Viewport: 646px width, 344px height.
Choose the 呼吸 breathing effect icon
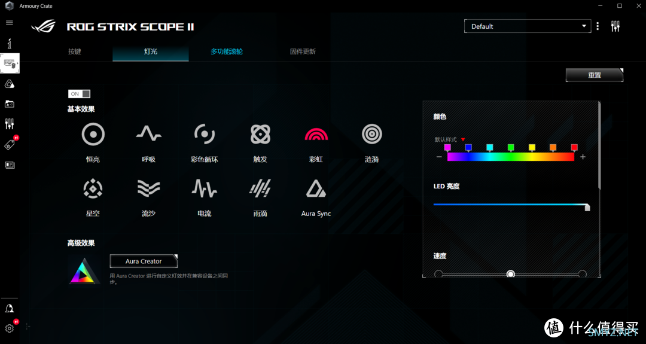click(x=149, y=134)
